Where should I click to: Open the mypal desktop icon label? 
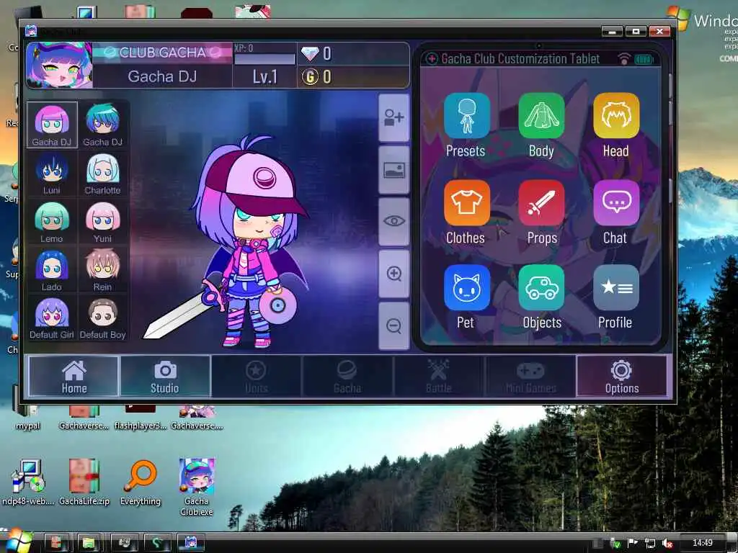pyautogui.click(x=28, y=426)
